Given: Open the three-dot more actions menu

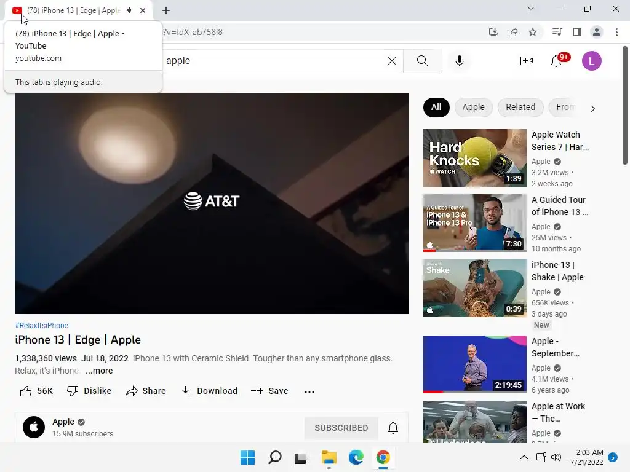Looking at the screenshot, I should pyautogui.click(x=309, y=391).
